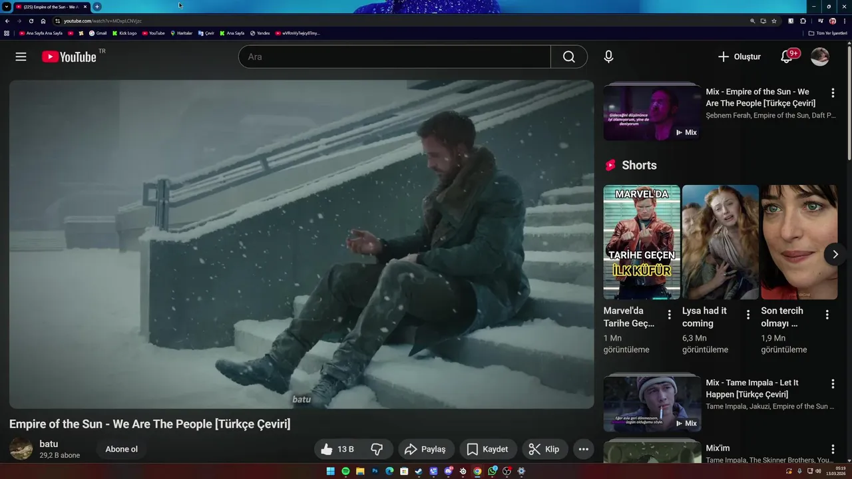Go to the YouTube home logo
The height and width of the screenshot is (479, 852).
(x=69, y=57)
